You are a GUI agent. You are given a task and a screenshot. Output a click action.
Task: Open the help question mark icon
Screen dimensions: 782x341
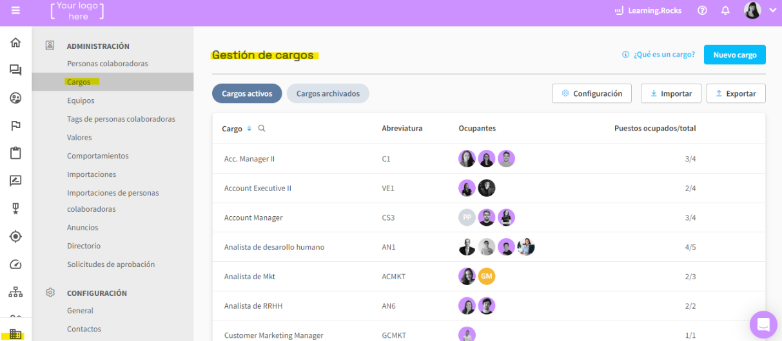(702, 10)
